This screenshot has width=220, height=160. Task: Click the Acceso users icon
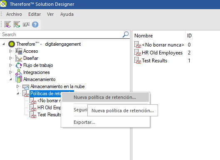click(x=19, y=51)
